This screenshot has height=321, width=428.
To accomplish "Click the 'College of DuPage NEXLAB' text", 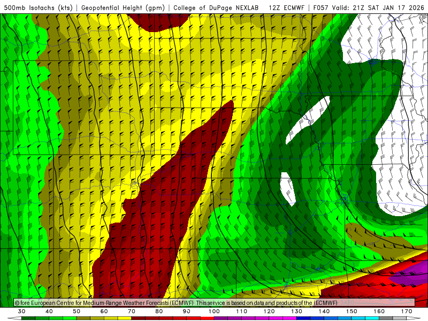I will (x=216, y=7).
